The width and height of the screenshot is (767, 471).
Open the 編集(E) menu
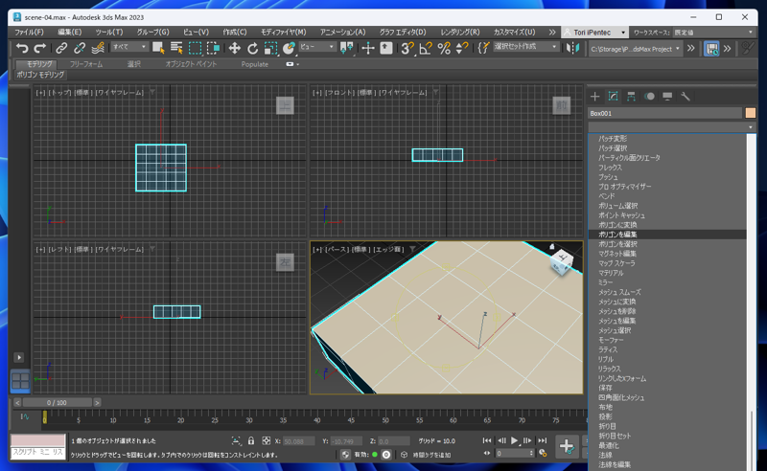coord(69,33)
